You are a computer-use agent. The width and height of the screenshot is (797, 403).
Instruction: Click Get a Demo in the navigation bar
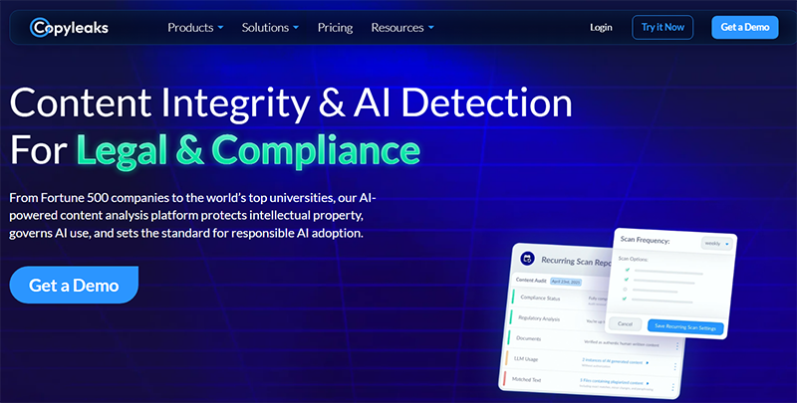point(744,28)
